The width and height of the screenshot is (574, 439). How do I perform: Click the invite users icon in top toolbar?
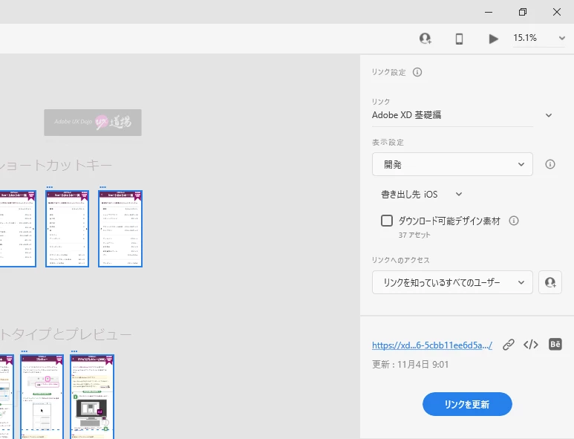(425, 39)
